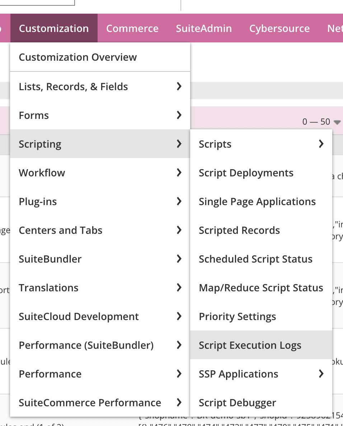
Task: Open Script Deployments
Action: (x=246, y=172)
